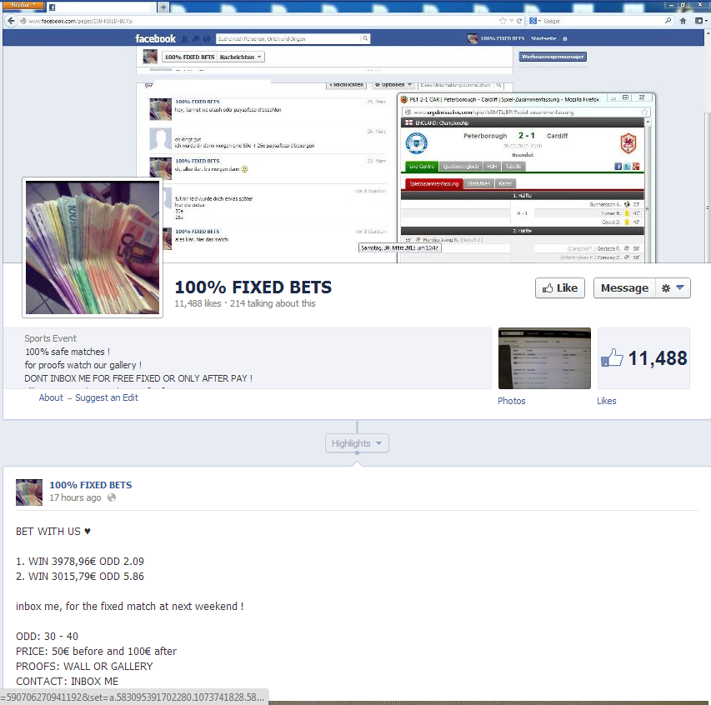The height and width of the screenshot is (705, 711).
Task: Click the line 100% safe matches !
Action: pyautogui.click(x=68, y=352)
